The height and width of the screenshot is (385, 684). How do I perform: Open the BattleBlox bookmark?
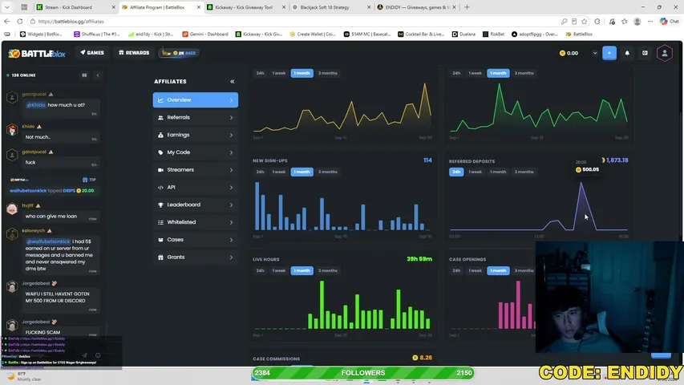(579, 34)
